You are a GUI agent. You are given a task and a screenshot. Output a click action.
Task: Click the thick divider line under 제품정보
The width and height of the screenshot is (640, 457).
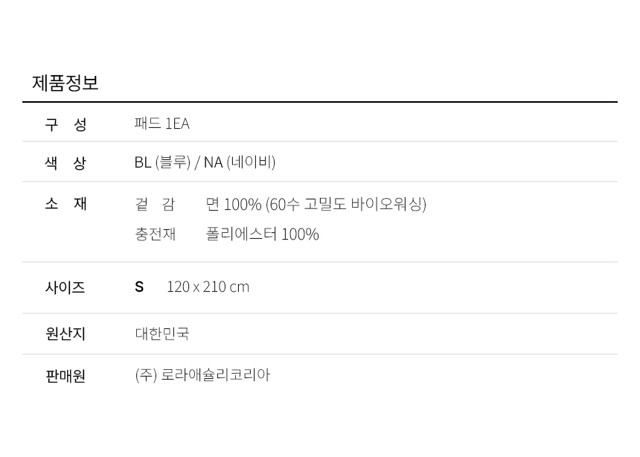[x=320, y=102]
